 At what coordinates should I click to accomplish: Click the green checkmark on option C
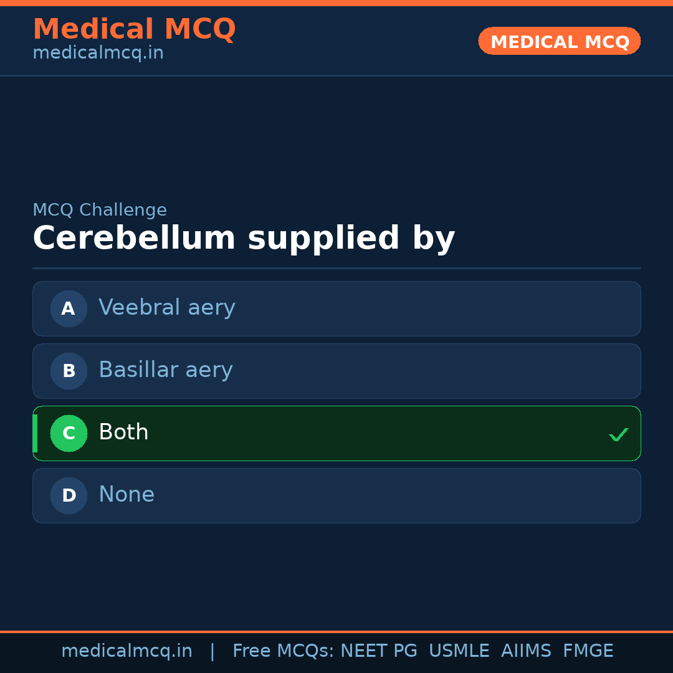[x=618, y=434]
